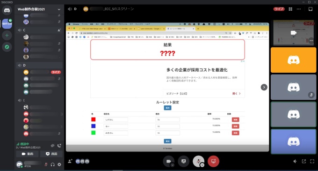Viewport: 318px width, 171px height.
Task: Stop screen sharing with red button
Action: (x=213, y=161)
